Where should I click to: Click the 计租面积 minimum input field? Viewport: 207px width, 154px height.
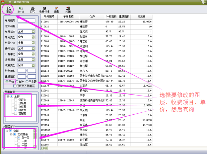22,71
